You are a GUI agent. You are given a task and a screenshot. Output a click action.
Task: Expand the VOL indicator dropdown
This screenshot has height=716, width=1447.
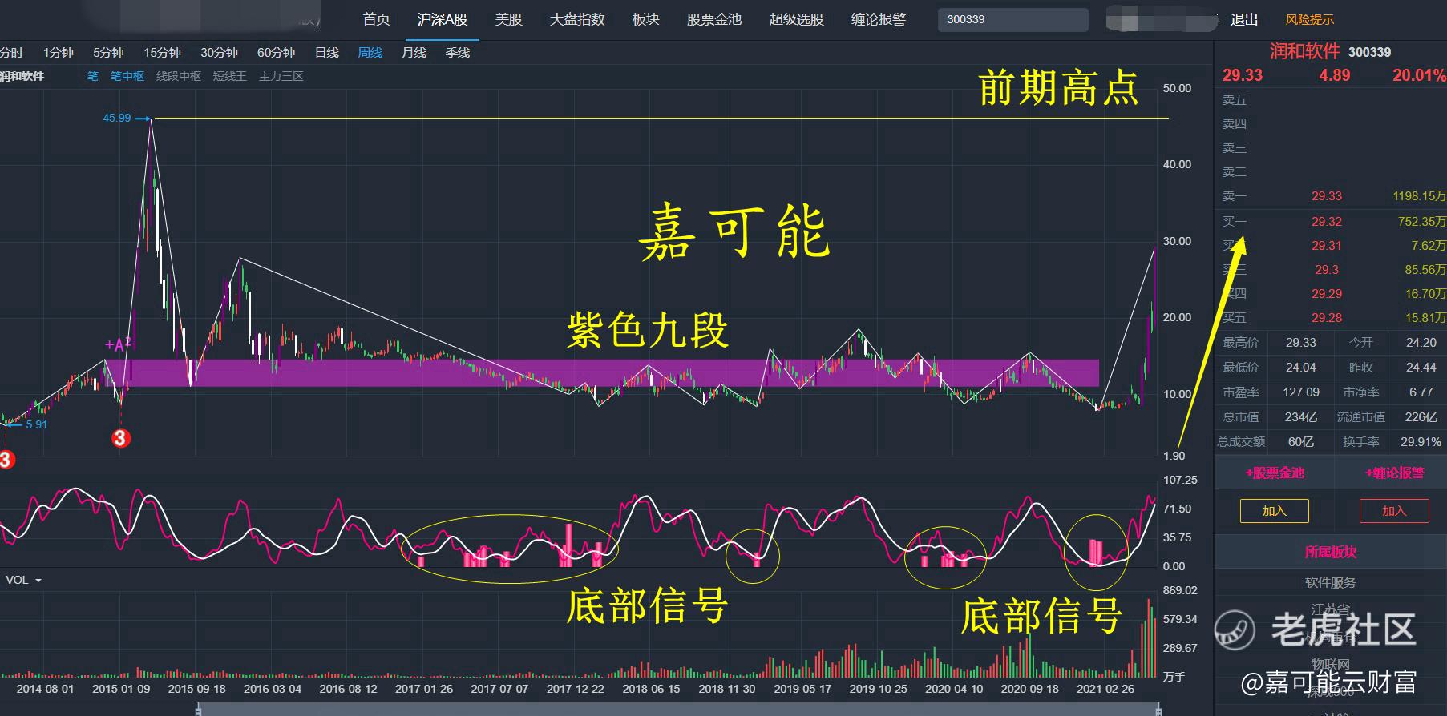point(24,580)
